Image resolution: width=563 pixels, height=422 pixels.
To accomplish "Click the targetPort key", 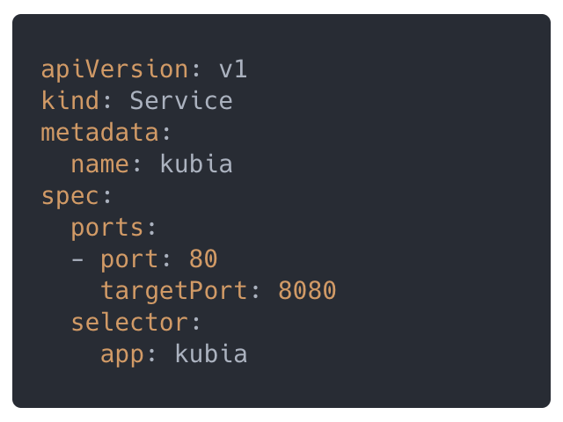I will coord(174,291).
